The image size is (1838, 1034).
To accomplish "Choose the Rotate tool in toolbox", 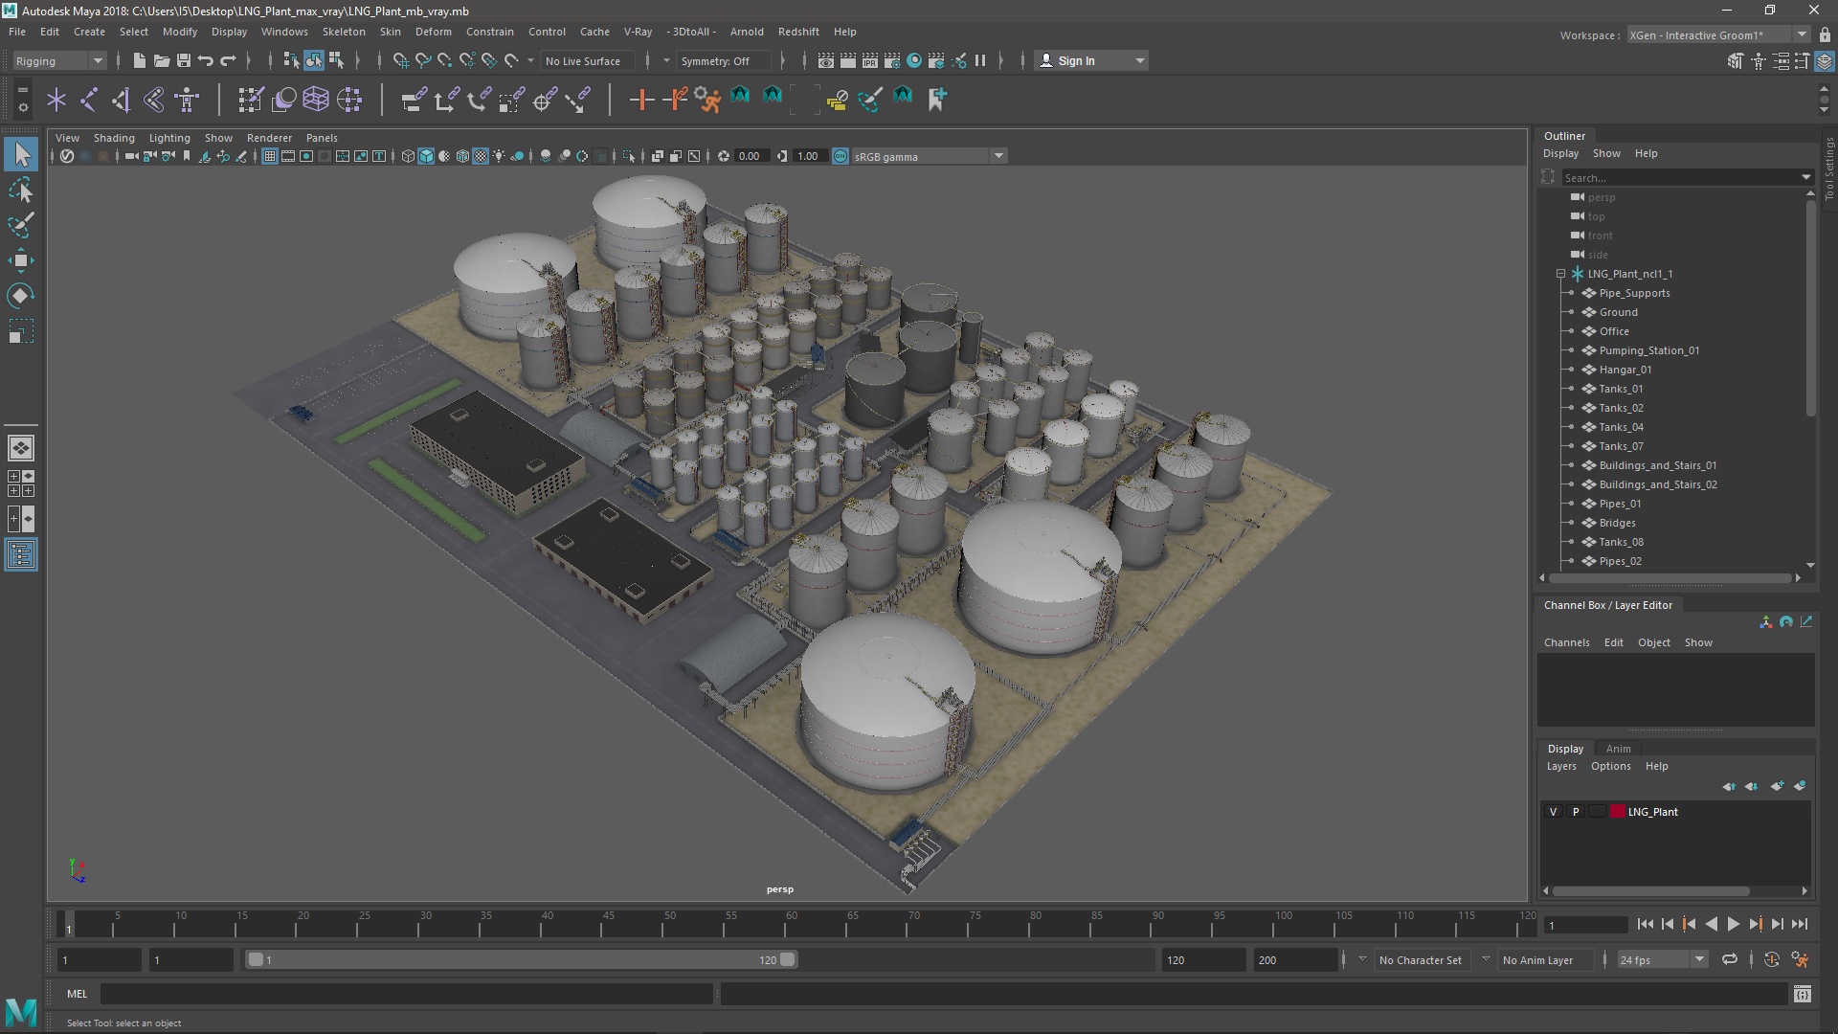I will tap(21, 296).
